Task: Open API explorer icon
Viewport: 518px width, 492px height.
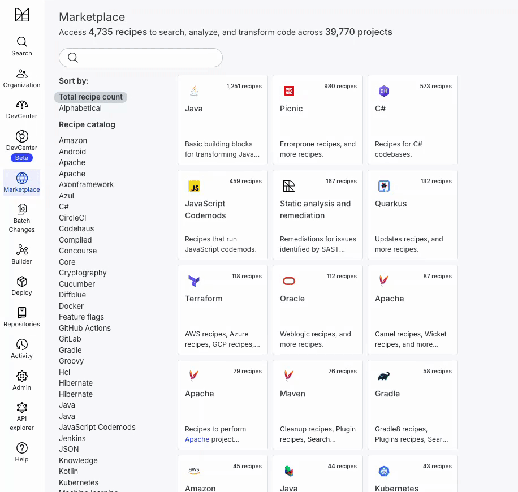Action: pos(22,408)
